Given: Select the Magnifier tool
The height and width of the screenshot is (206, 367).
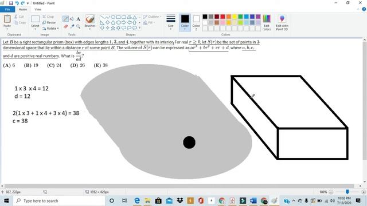Looking at the screenshot, I should tap(78, 26).
